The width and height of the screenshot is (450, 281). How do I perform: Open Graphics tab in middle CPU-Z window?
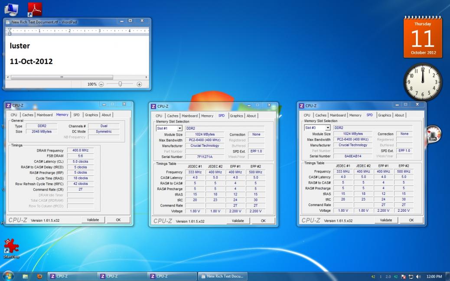236,116
